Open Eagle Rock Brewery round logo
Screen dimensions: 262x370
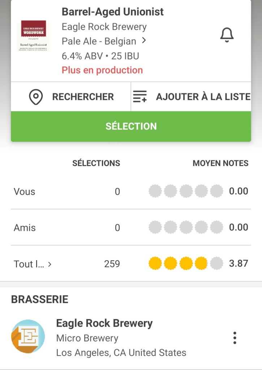[28, 336]
